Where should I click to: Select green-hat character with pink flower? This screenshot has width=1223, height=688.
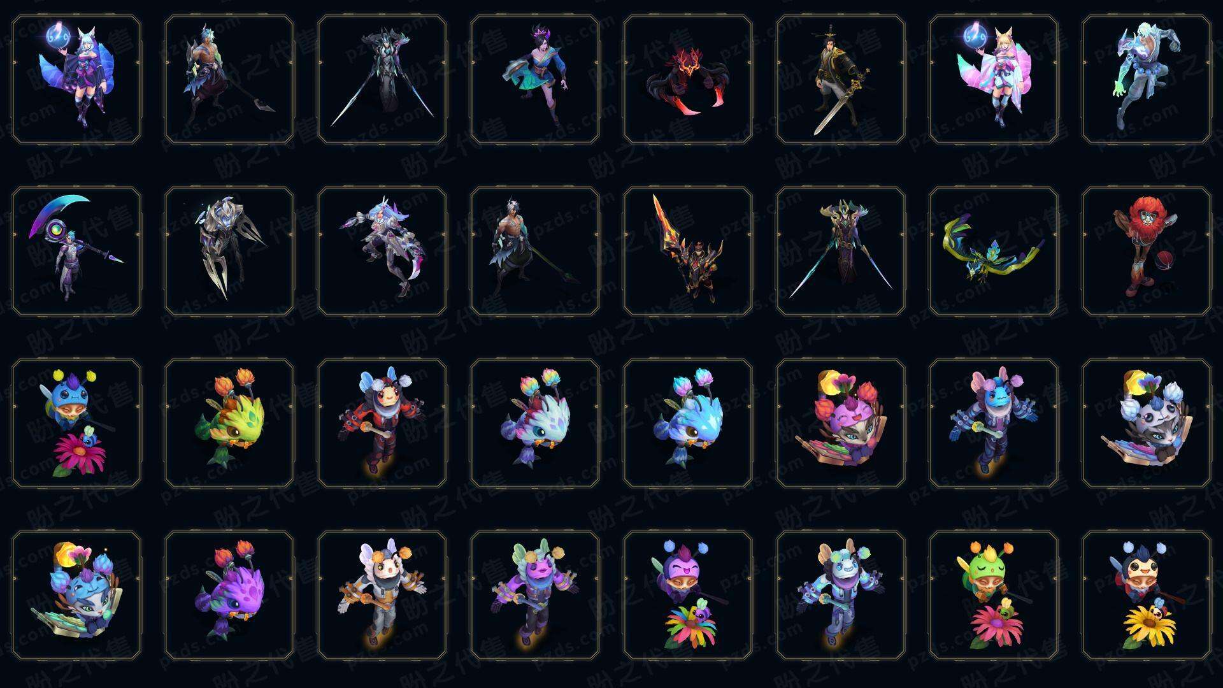(x=994, y=595)
